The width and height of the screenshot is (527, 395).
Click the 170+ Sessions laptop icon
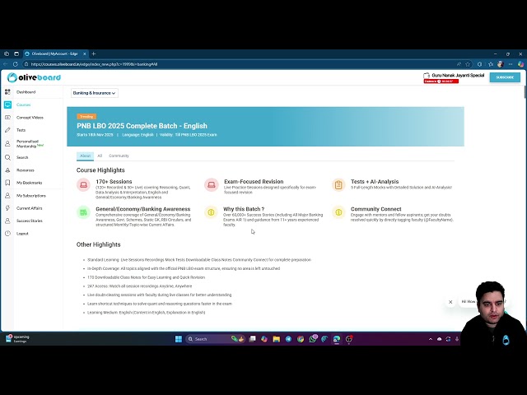[x=83, y=185]
